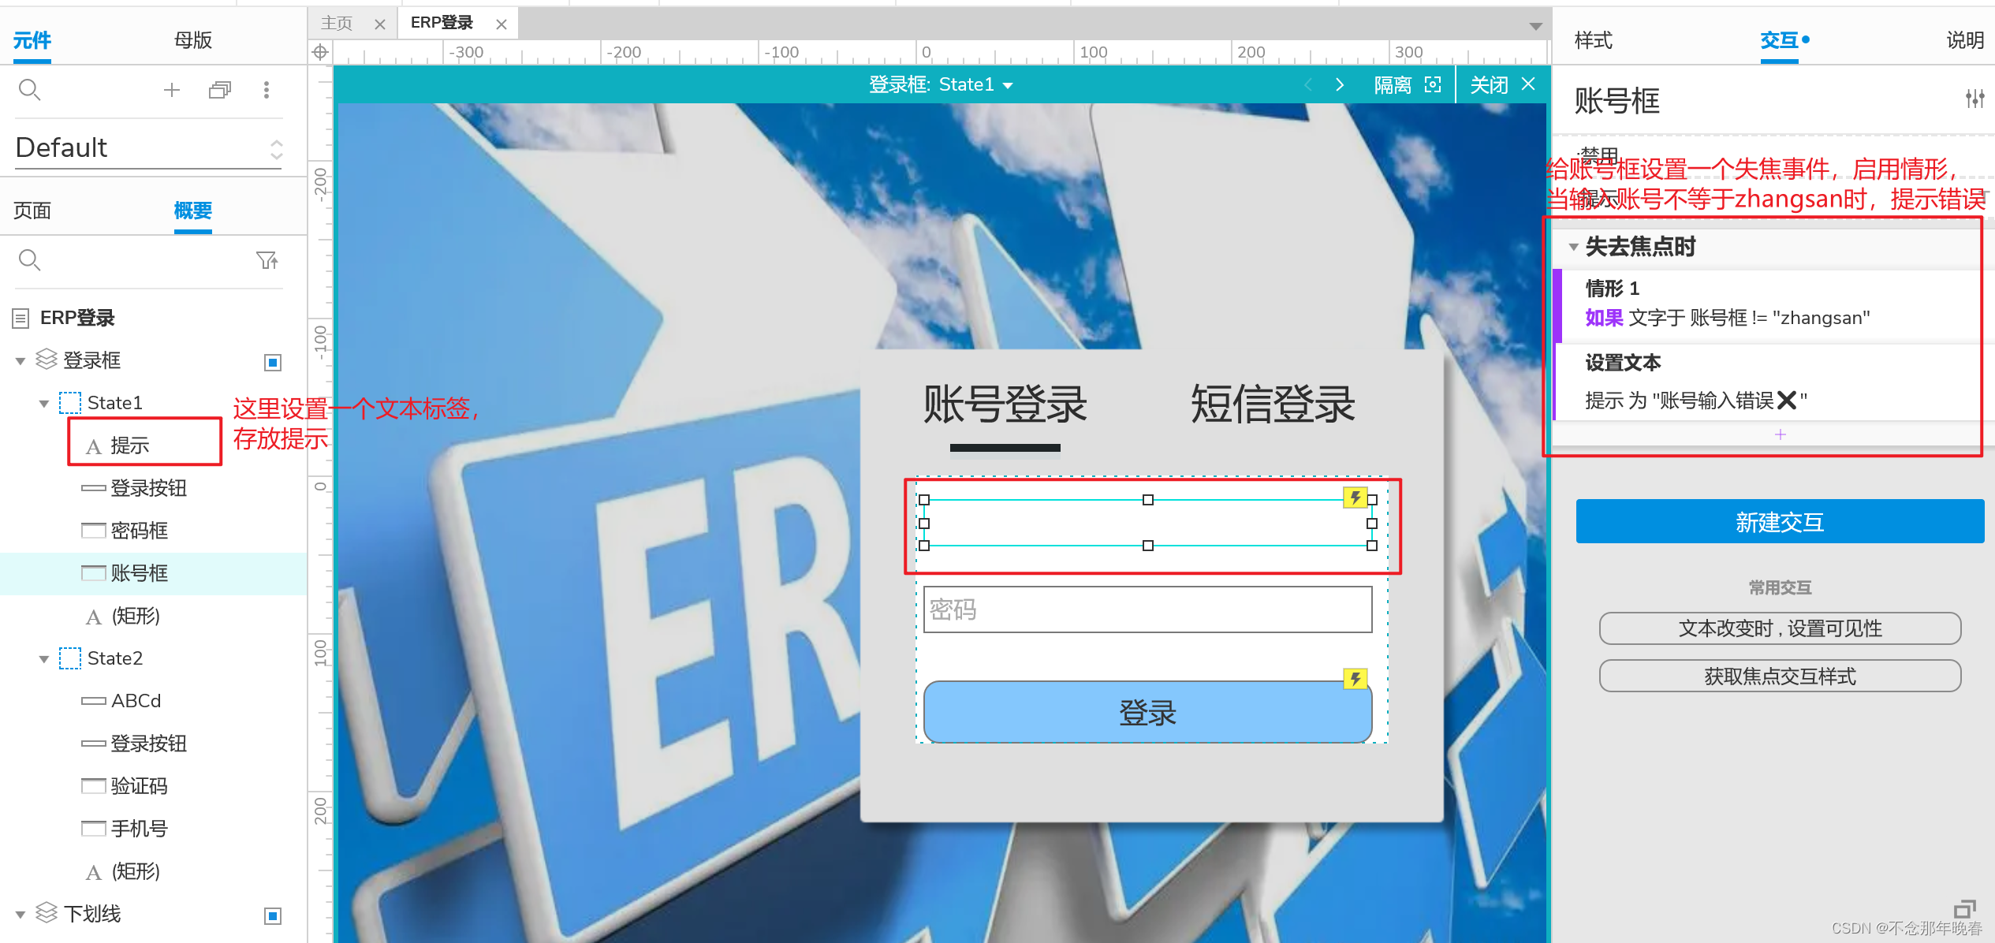
Task: Click the ruler origin crosshair icon
Action: click(x=320, y=52)
